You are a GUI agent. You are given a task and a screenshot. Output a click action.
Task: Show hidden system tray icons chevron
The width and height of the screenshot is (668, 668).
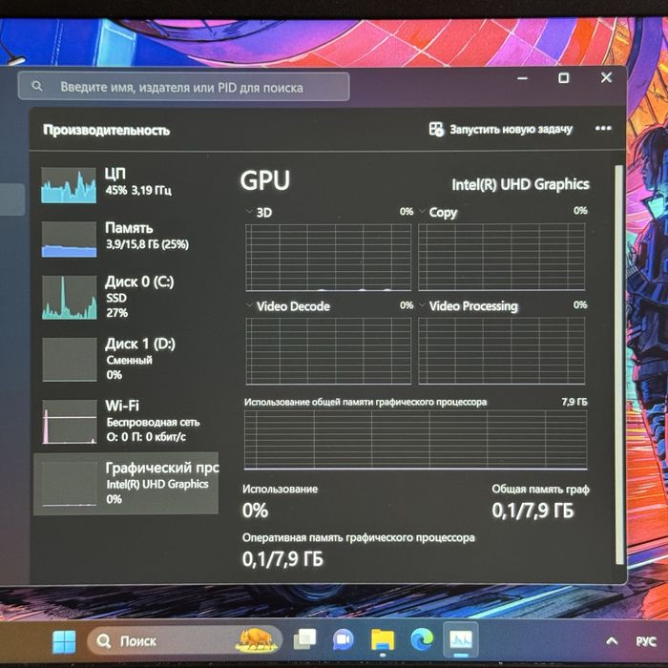pyautogui.click(x=612, y=640)
